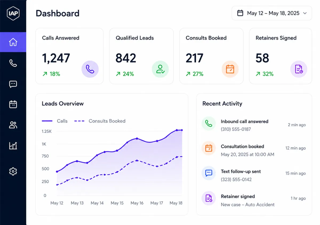Open the Calendar icon in sidebar

coord(13,104)
